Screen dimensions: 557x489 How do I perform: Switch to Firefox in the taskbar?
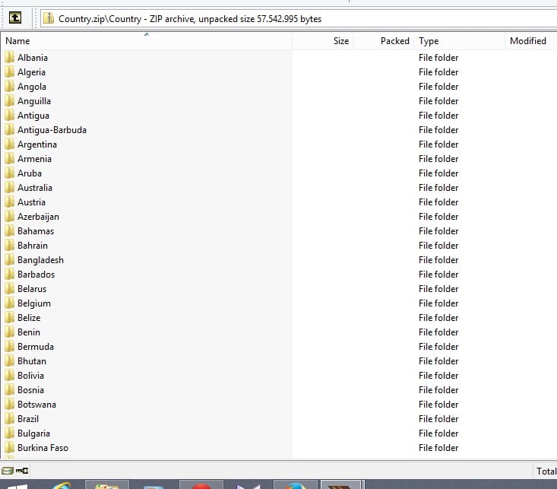click(296, 485)
